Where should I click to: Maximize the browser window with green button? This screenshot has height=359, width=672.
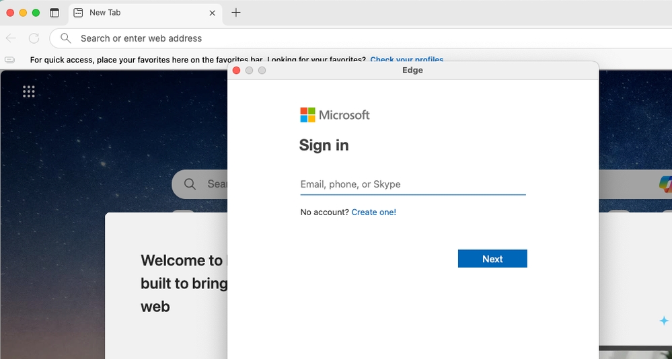point(36,13)
